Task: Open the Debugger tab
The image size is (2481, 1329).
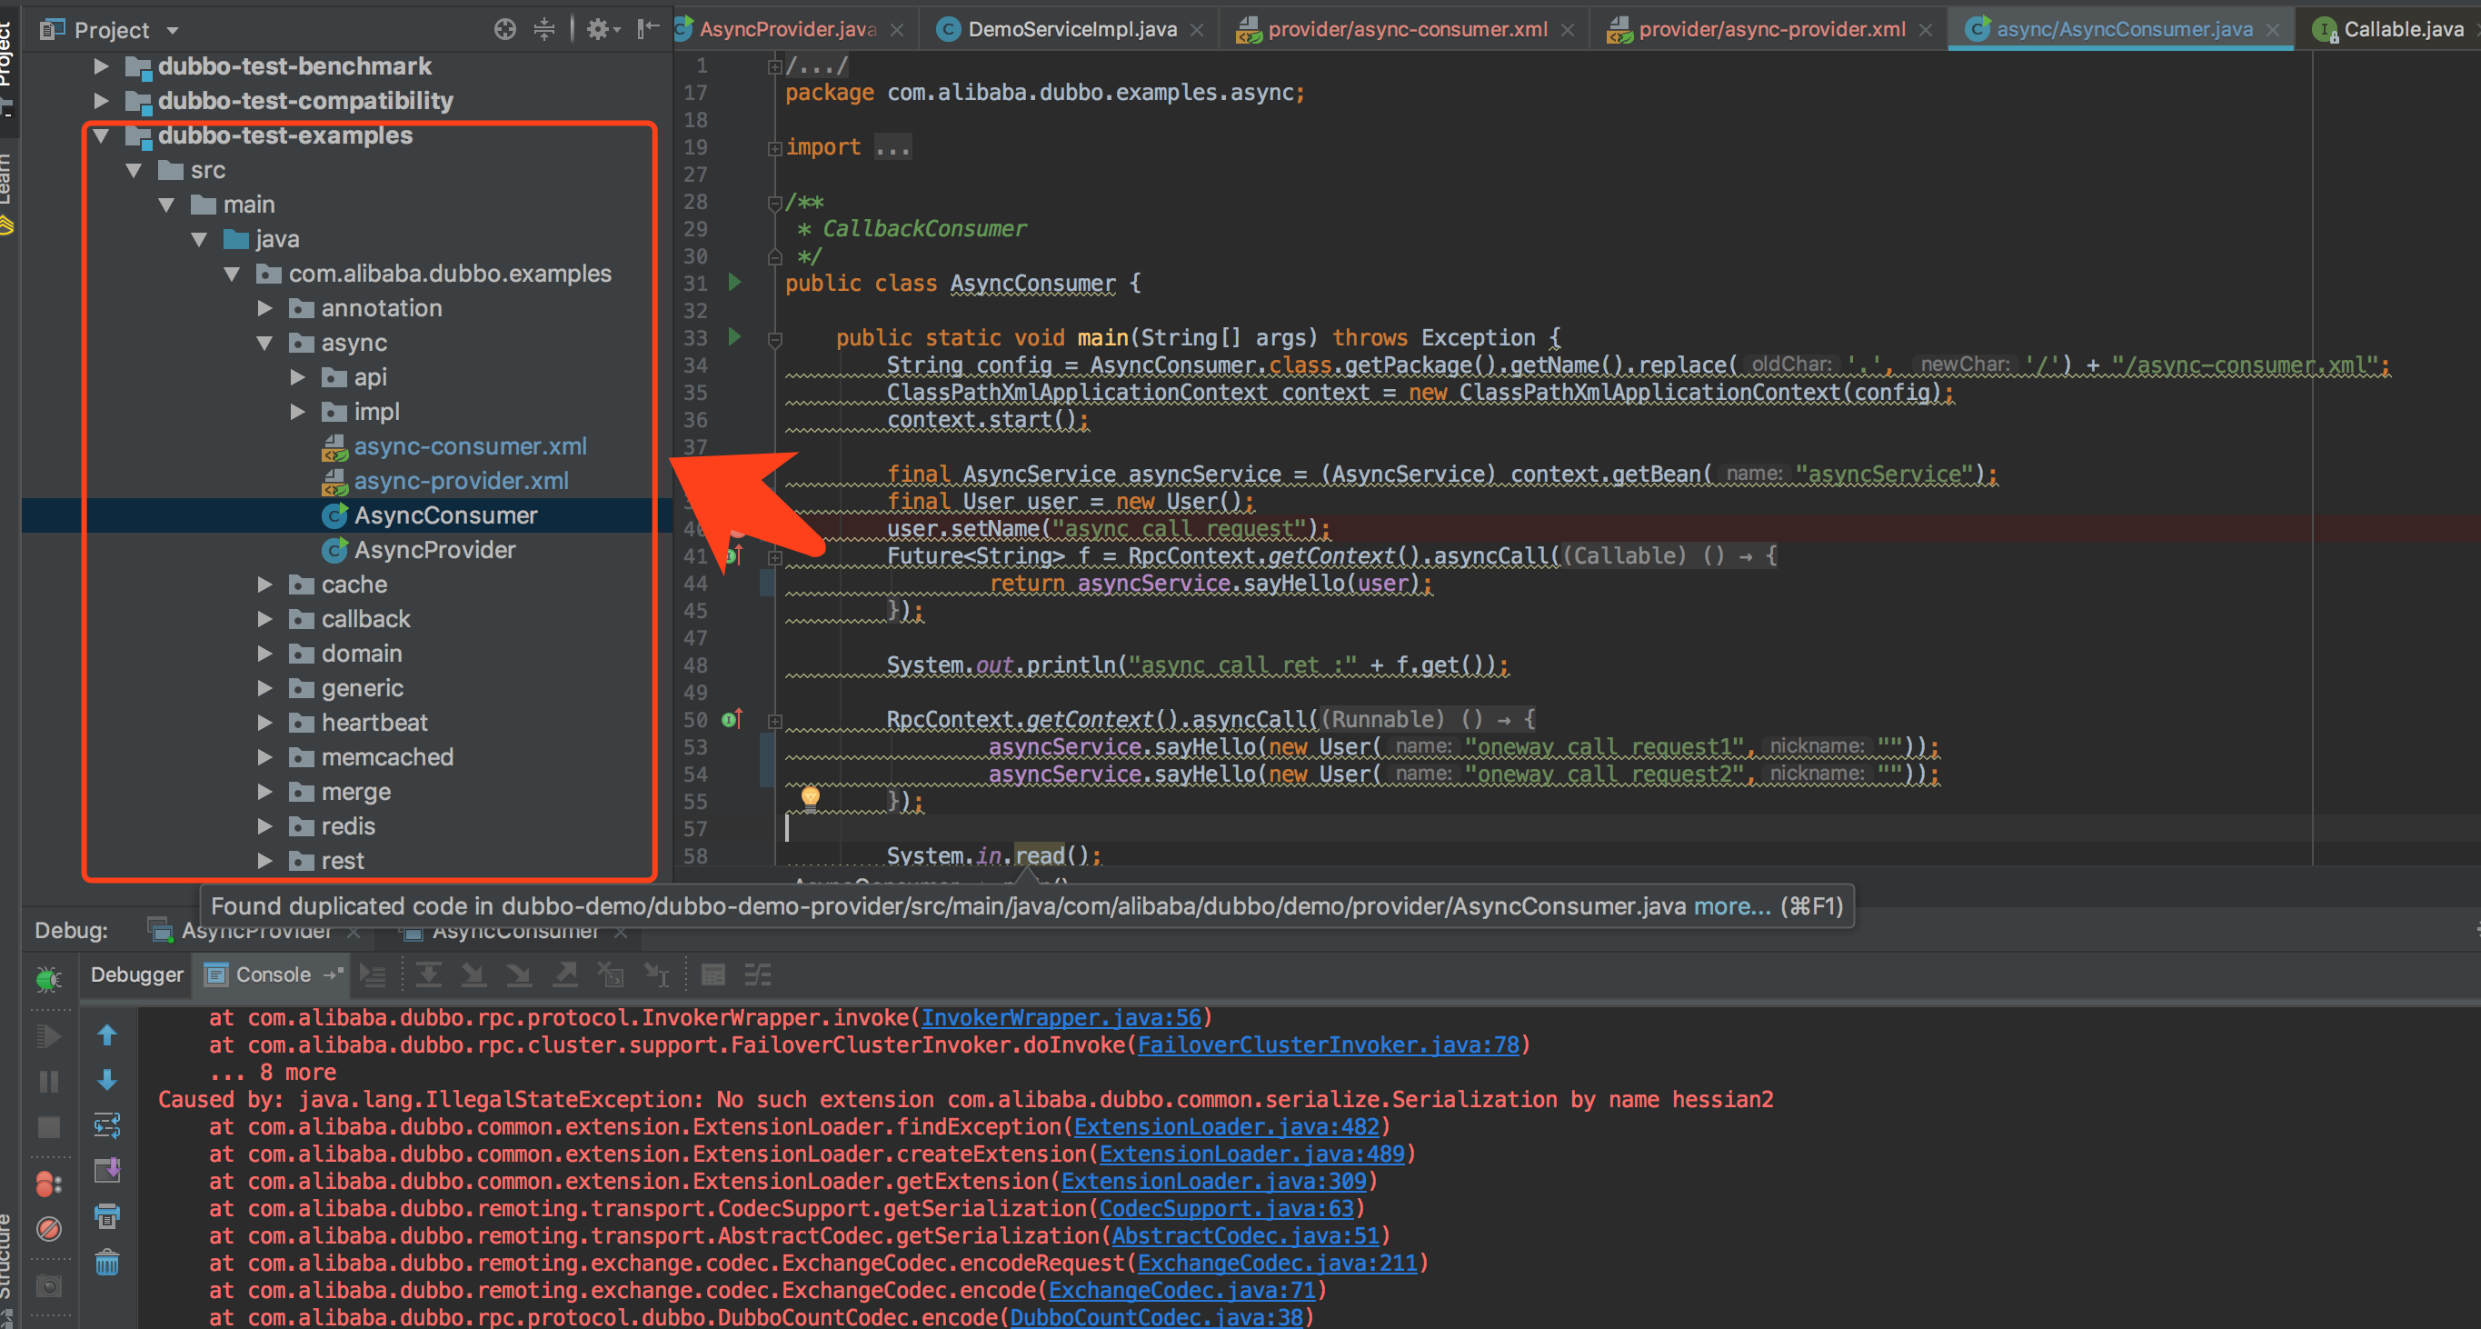Action: [x=135, y=974]
